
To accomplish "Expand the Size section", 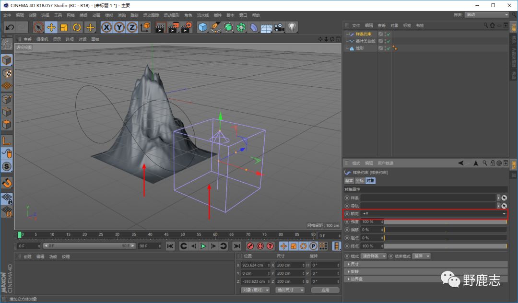I will [425, 264].
